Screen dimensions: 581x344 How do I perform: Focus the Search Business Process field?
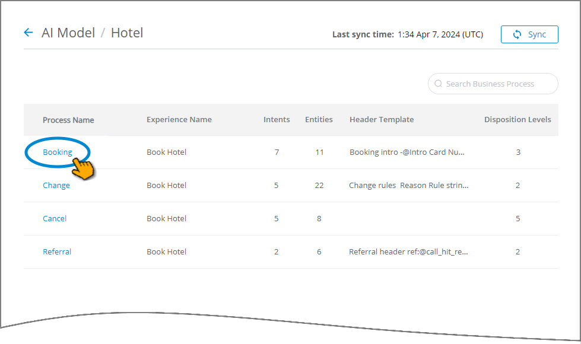click(x=493, y=84)
